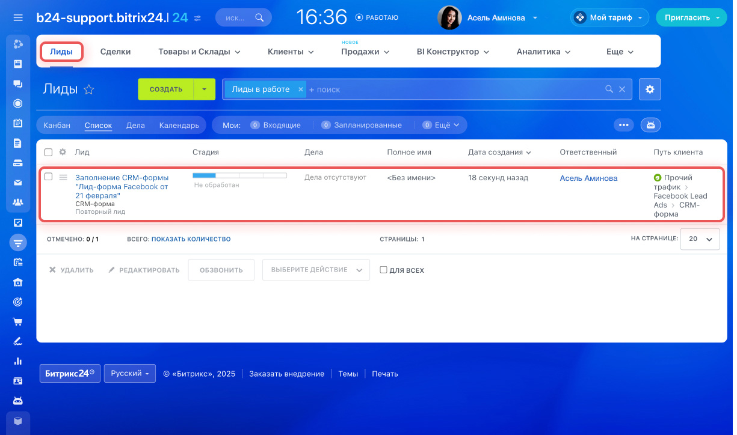Open the per-page count dropdown showing 20

tap(700, 239)
